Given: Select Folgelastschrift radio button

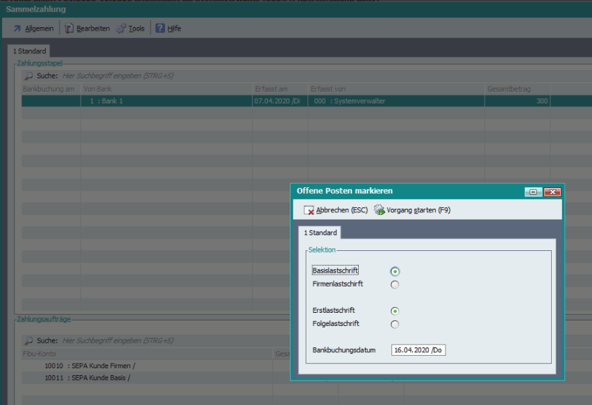Looking at the screenshot, I should click(395, 325).
